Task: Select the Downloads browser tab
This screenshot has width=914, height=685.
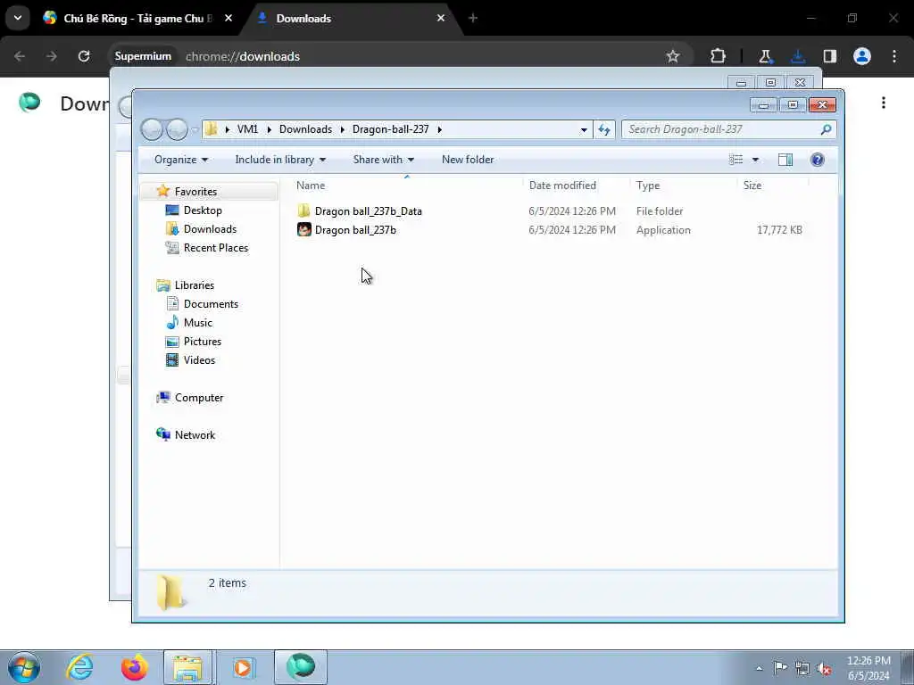Action: (x=350, y=19)
